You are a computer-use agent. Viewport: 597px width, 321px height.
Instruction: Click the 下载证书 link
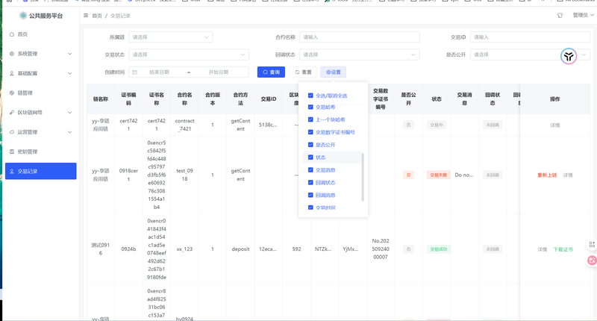tap(563, 249)
